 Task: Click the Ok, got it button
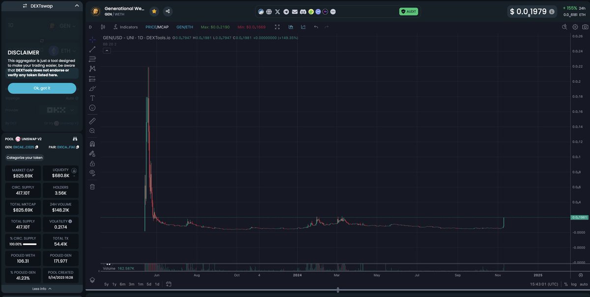(41, 88)
